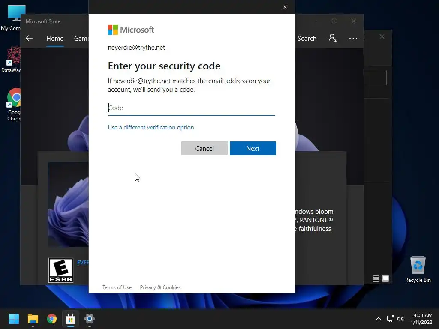Click the volume speaker tray icon
This screenshot has height=329, width=439.
click(400, 319)
